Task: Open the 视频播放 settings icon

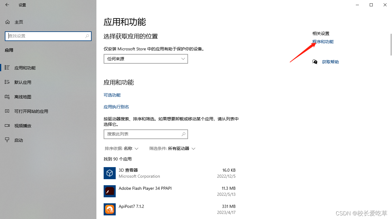Action: click(7, 125)
